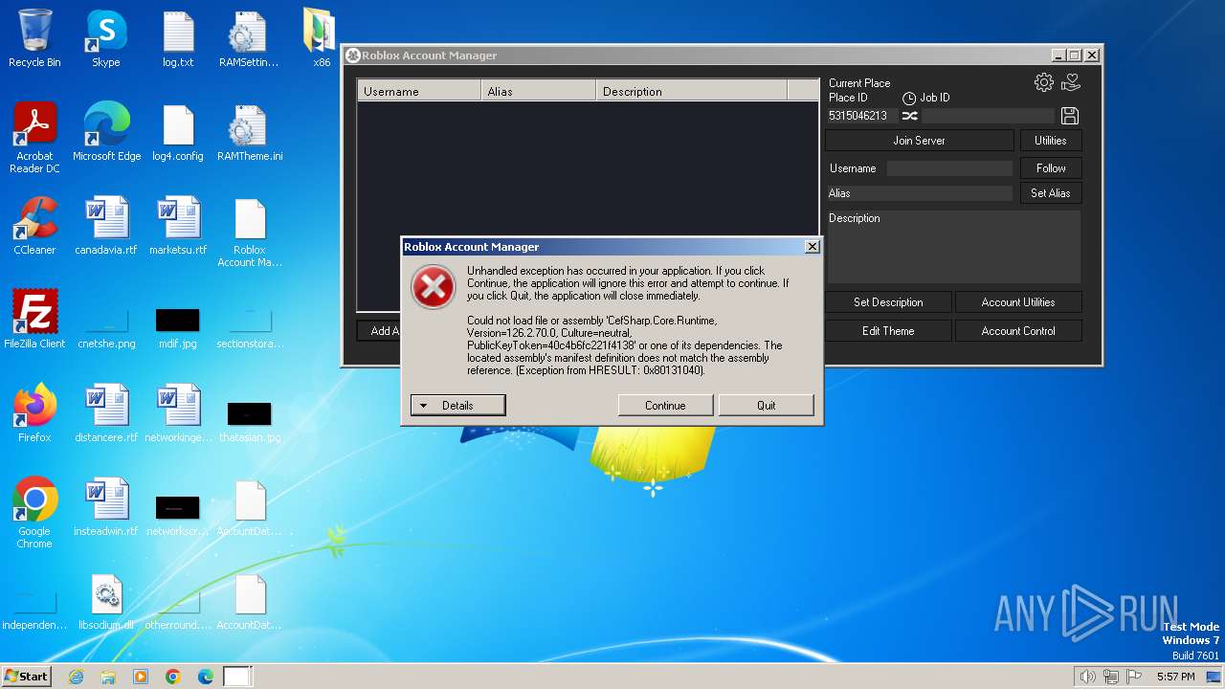Select Roblox Account Manager desktop file
Screen dimensions: 1225x689
(249, 233)
